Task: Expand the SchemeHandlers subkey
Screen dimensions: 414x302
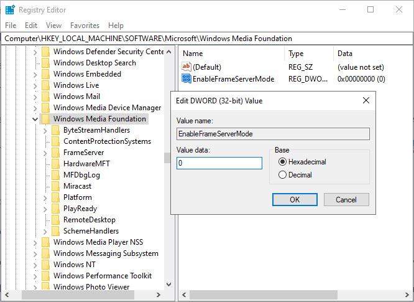Action: click(45, 232)
